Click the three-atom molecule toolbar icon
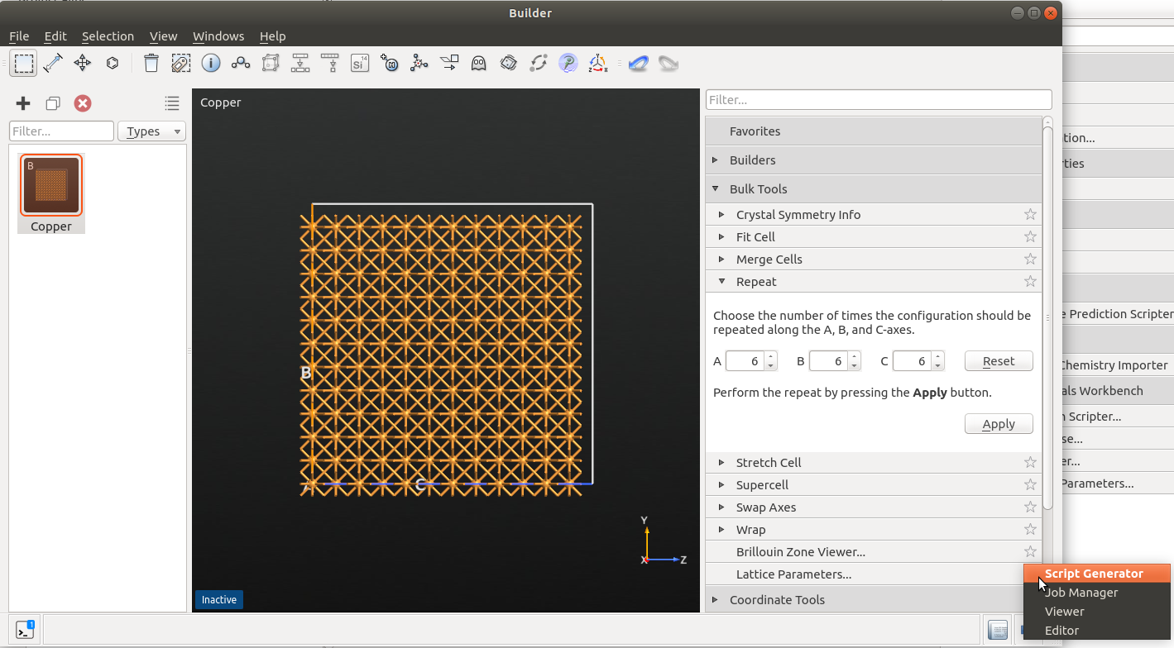Viewport: 1174px width, 648px height. coord(241,63)
